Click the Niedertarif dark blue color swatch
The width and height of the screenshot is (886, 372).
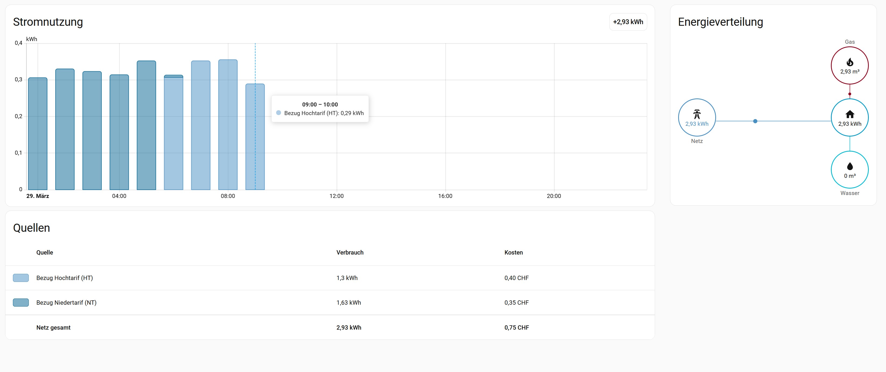[21, 303]
